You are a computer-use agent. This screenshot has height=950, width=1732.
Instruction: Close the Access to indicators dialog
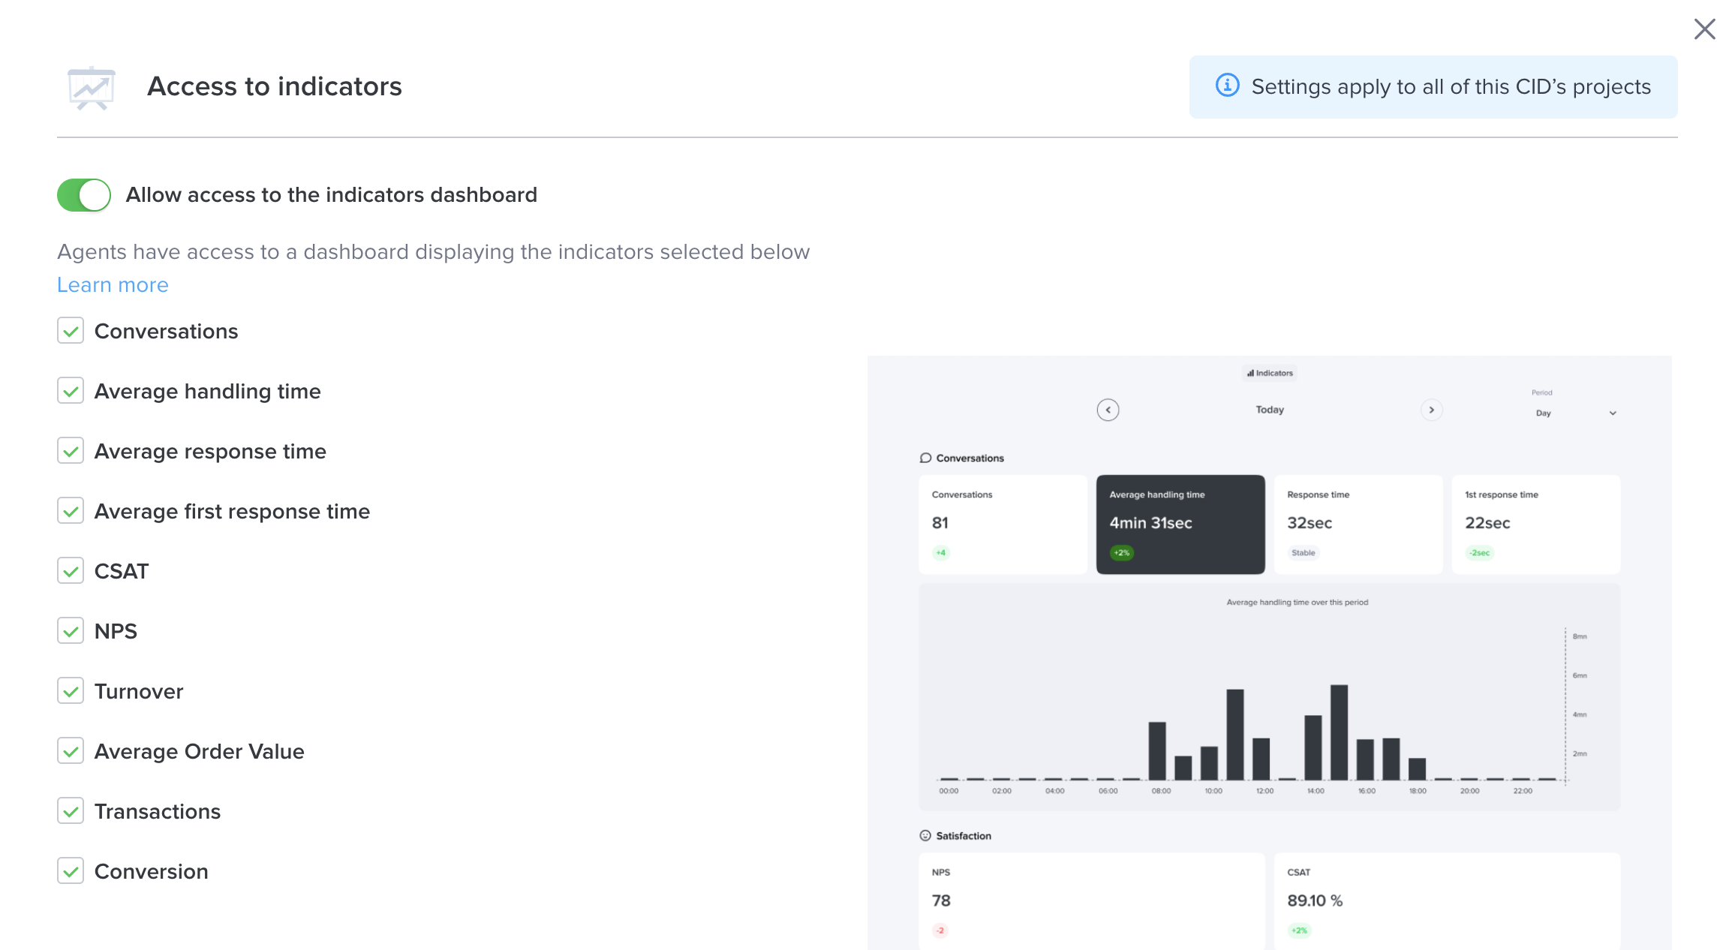[1704, 29]
